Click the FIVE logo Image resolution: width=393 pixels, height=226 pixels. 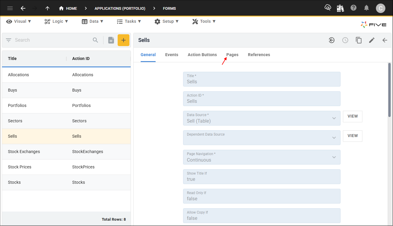[x=374, y=25]
